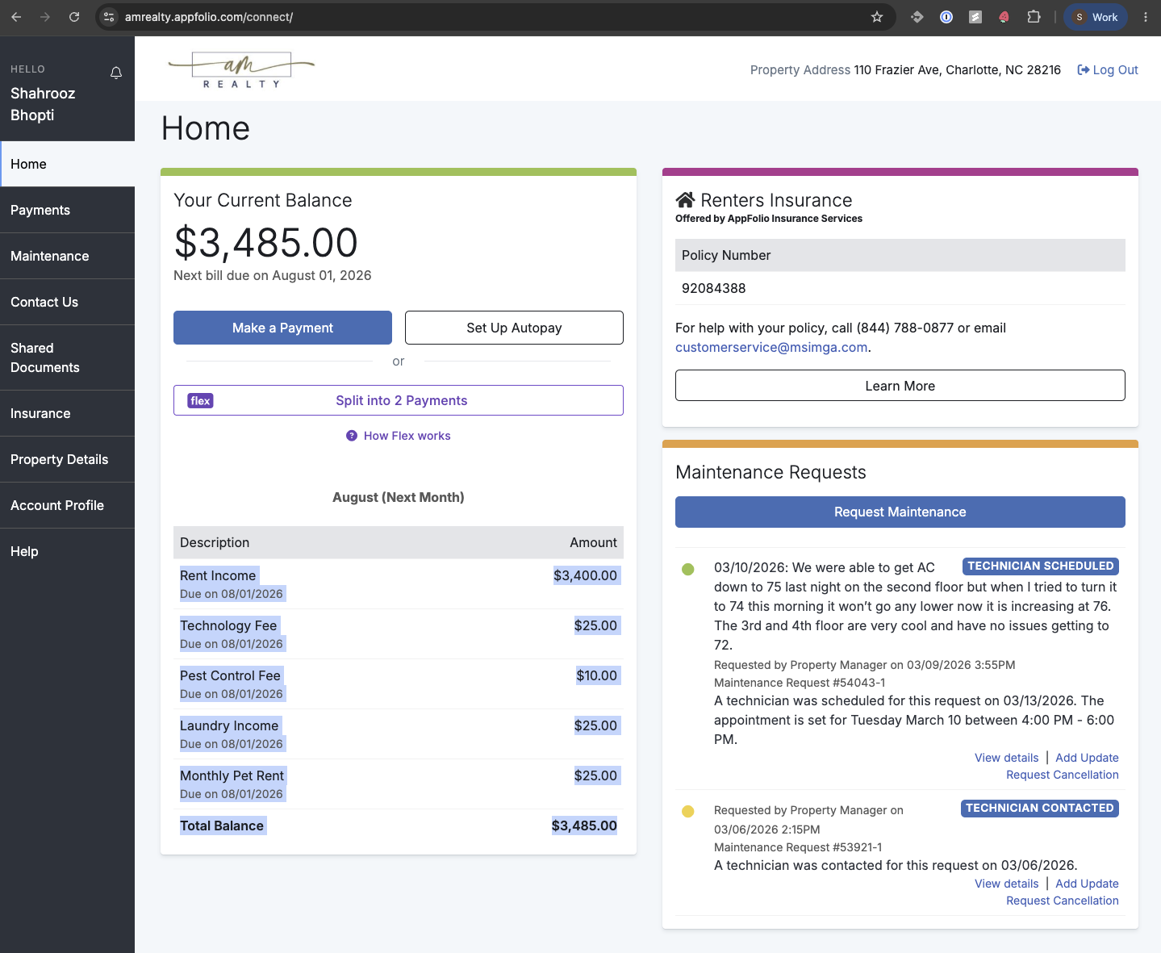Screen dimensions: 1161x953
Task: Open the 1Password extension
Action: click(x=946, y=17)
